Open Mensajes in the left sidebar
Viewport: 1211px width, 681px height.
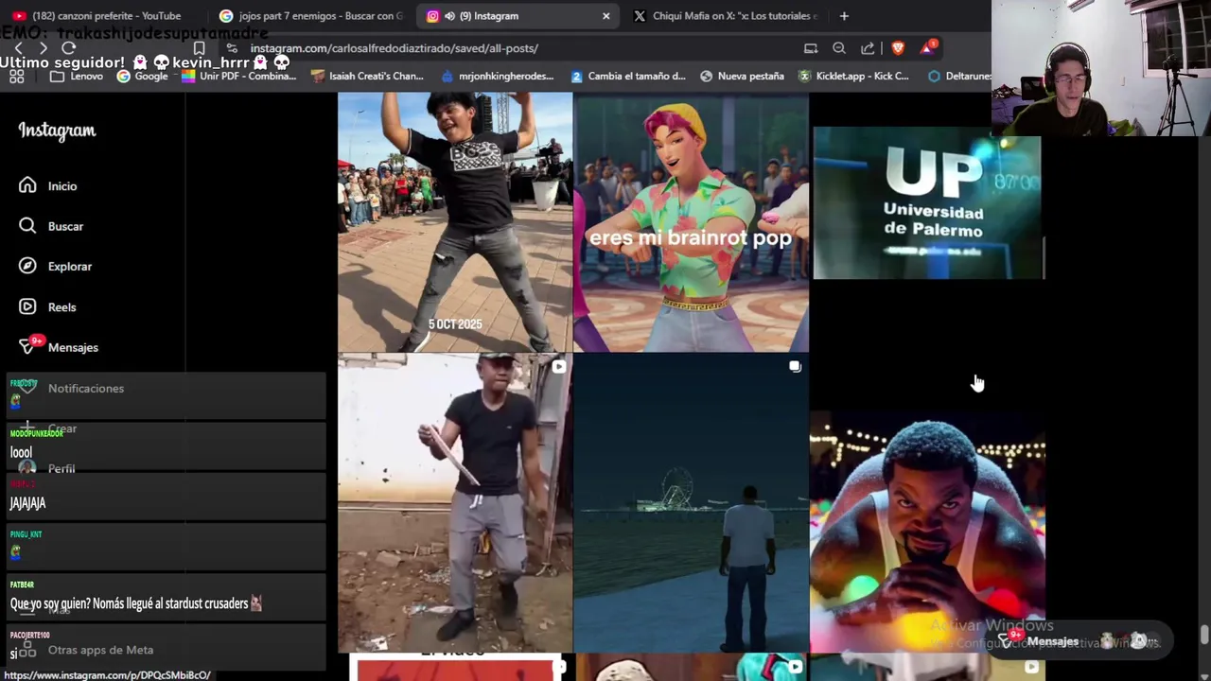tap(59, 347)
